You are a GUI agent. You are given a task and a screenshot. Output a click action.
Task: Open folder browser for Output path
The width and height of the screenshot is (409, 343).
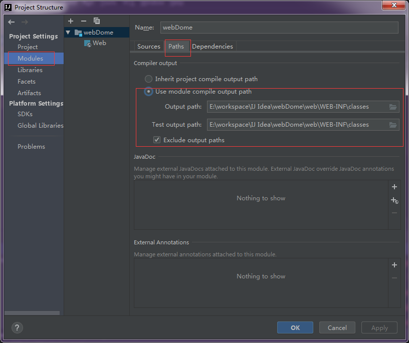[393, 107]
